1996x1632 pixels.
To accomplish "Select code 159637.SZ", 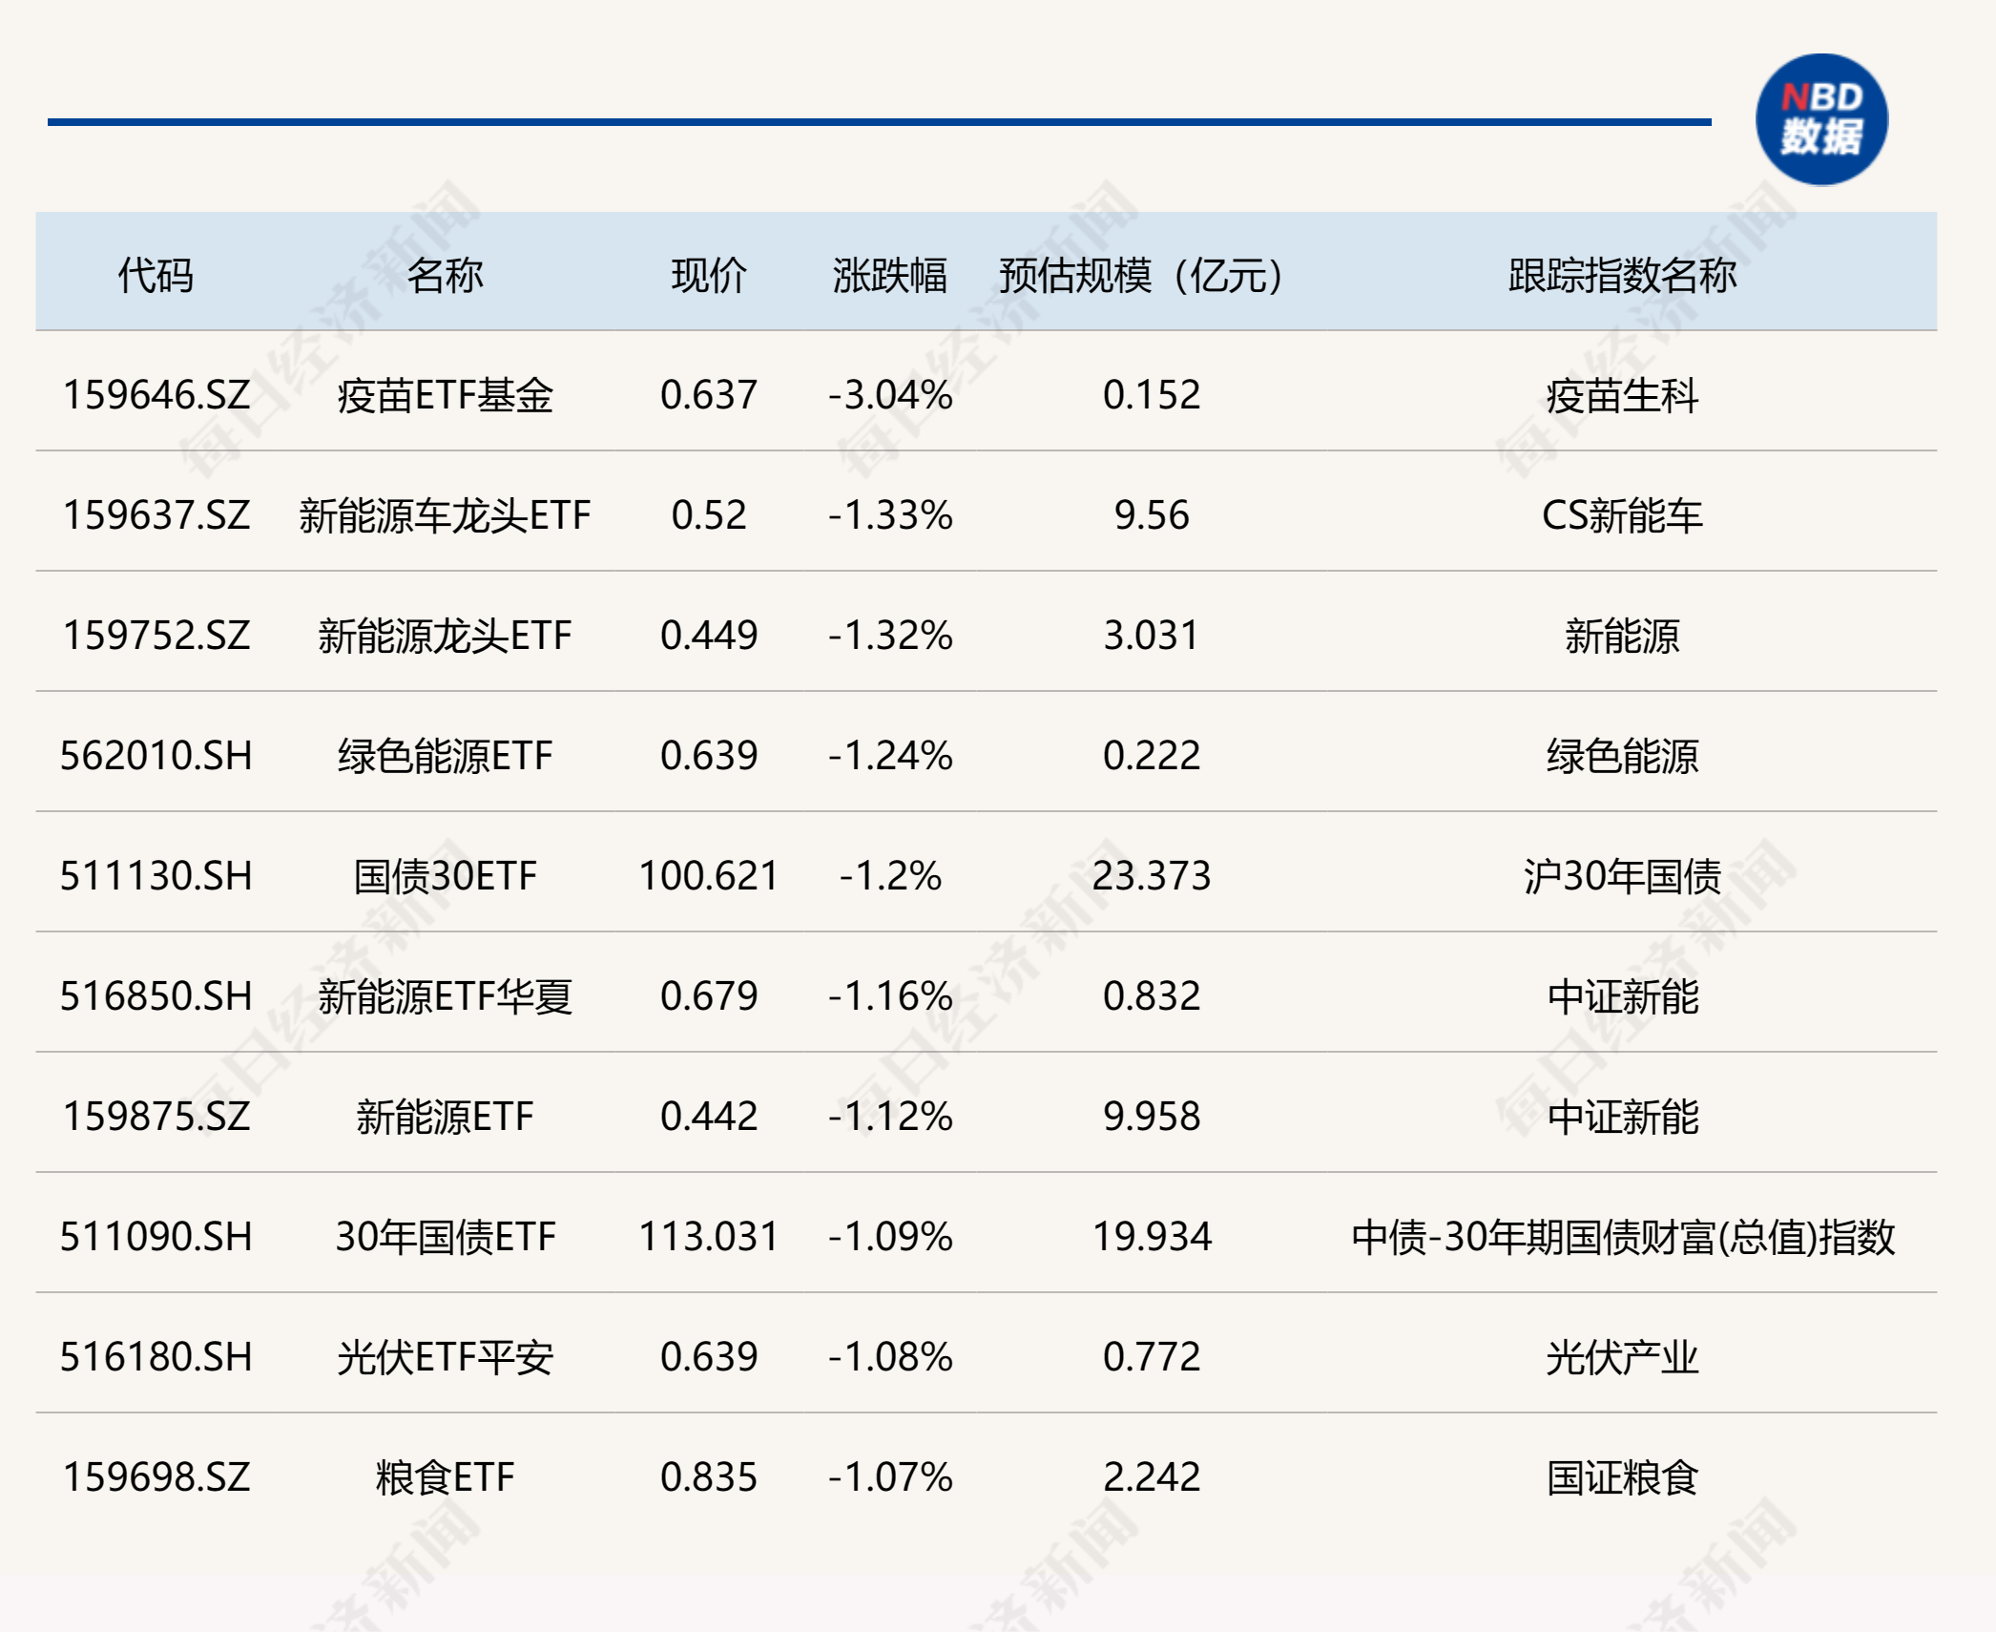I will (x=156, y=515).
